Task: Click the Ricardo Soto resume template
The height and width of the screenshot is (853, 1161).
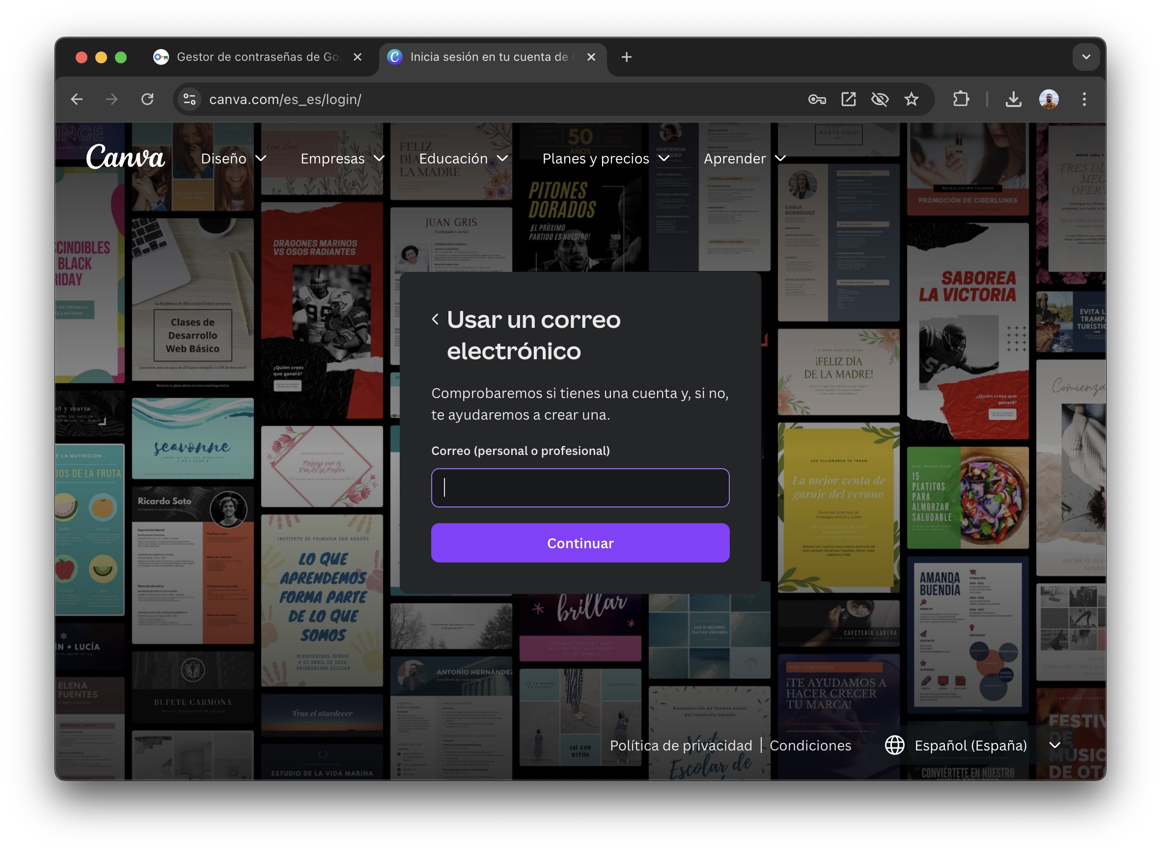Action: point(193,565)
